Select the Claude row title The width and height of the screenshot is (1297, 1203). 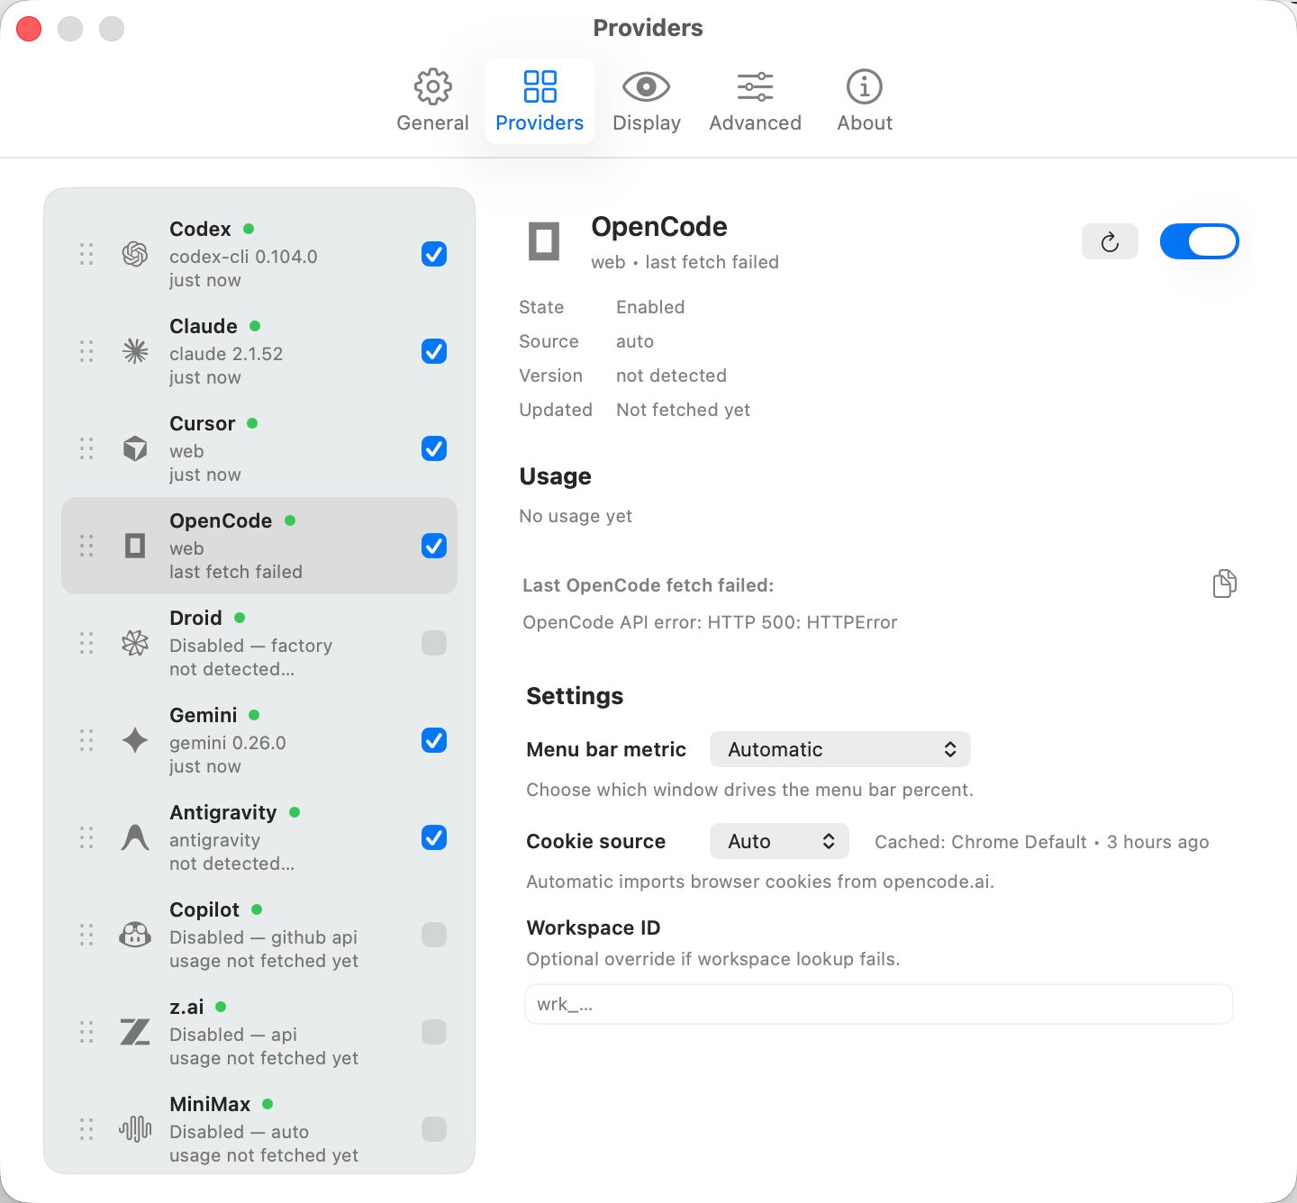204,326
